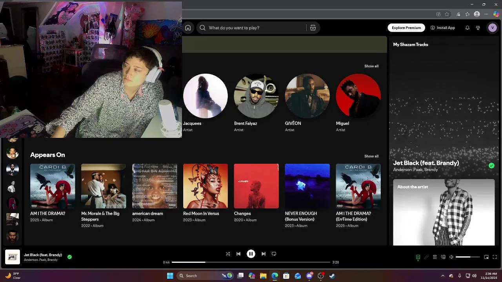Screen dimensions: 502x282
Task: Open the browser Favorites list icon
Action: (x=467, y=14)
